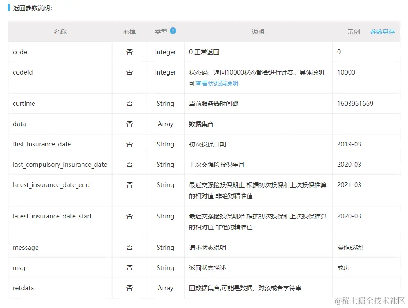The image size is (408, 308).
Task: Click the retdata description about 回数据集合
Action: tap(245, 288)
